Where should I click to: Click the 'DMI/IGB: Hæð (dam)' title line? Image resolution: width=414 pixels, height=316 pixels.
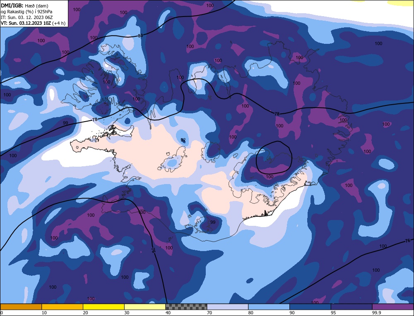pyautogui.click(x=24, y=5)
